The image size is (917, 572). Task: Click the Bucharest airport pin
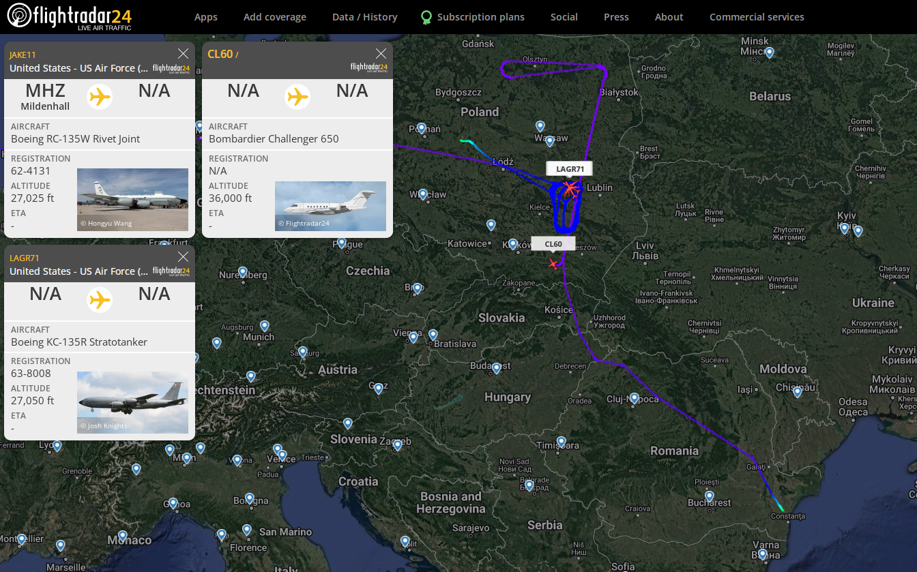[x=710, y=496]
